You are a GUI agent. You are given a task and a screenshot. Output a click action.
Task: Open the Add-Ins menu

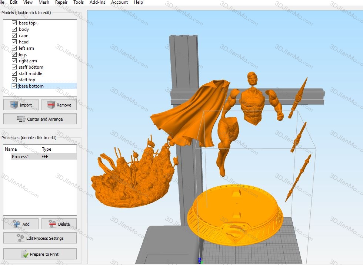point(97,2)
